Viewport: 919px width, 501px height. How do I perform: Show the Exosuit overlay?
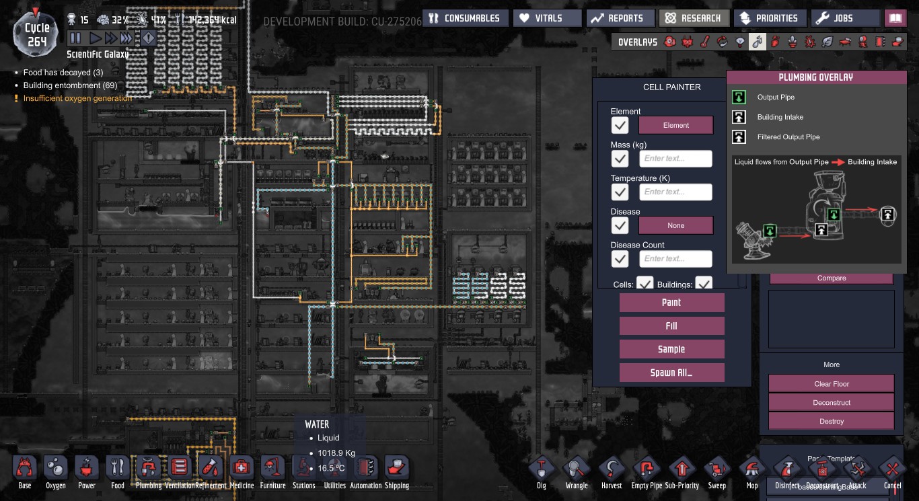click(862, 42)
